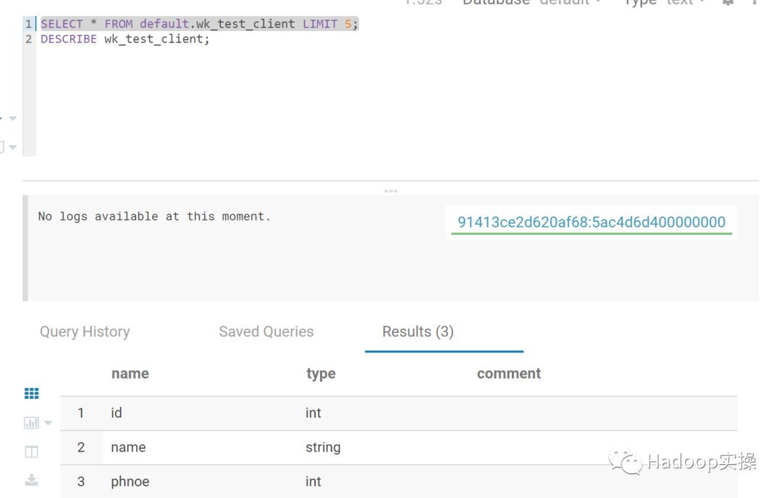782x498 pixels.
Task: Click the SELECT statement in the editor
Action: coord(200,24)
